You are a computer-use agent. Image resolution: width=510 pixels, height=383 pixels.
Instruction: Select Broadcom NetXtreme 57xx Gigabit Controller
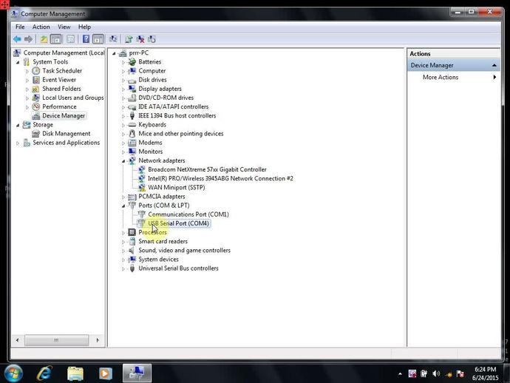coord(207,169)
